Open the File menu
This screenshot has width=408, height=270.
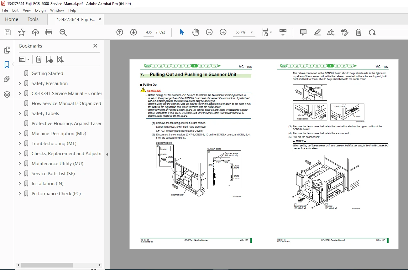(5, 10)
